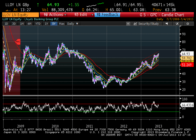Viewport: 196px width, 140px height.
Task: Collapse toolbar with double-chevron icon
Action: coord(128,24)
